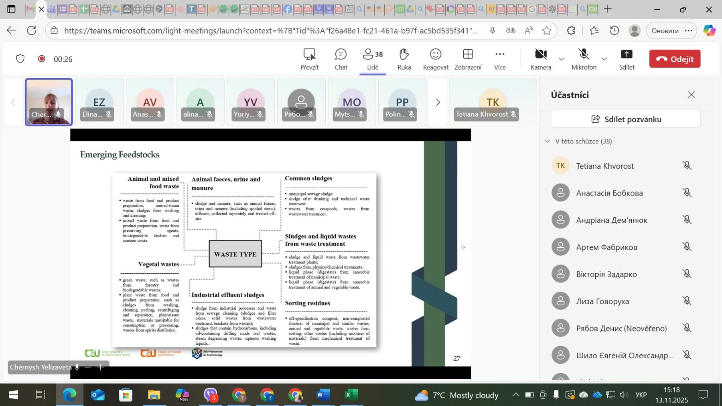Show next participants in video strip

click(x=438, y=103)
